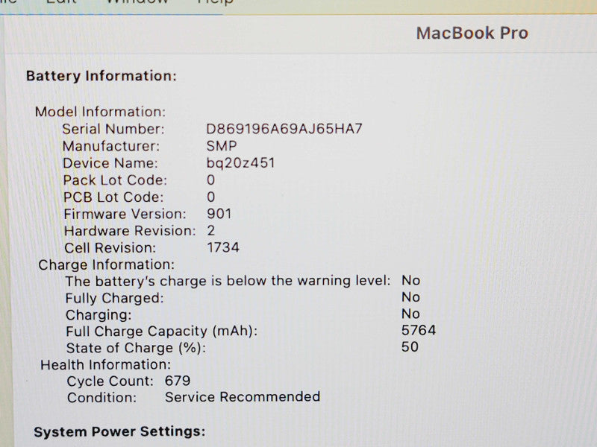The height and width of the screenshot is (447, 597).
Task: Select device name value bq20z451
Action: tap(240, 163)
